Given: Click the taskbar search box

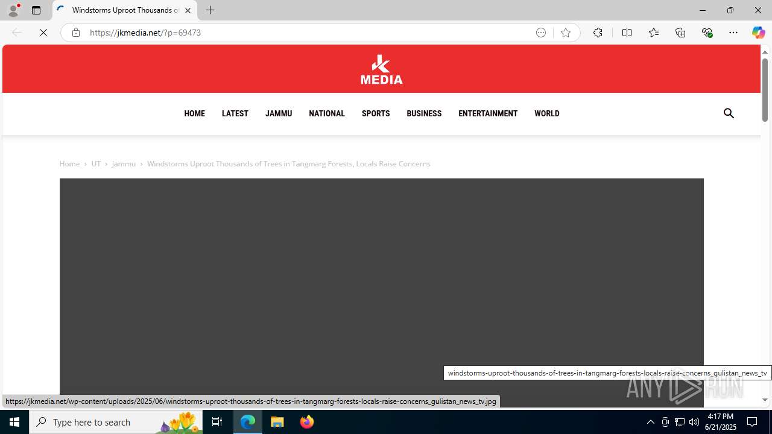Looking at the screenshot, I should [116, 422].
